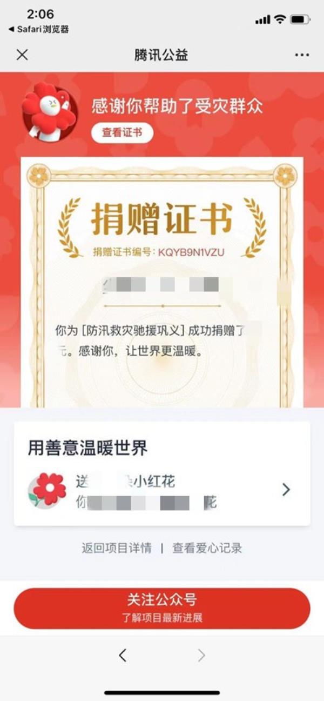The height and width of the screenshot is (701, 324).
Task: Tap certificate number KQYB9N1VZU
Action: point(191,252)
